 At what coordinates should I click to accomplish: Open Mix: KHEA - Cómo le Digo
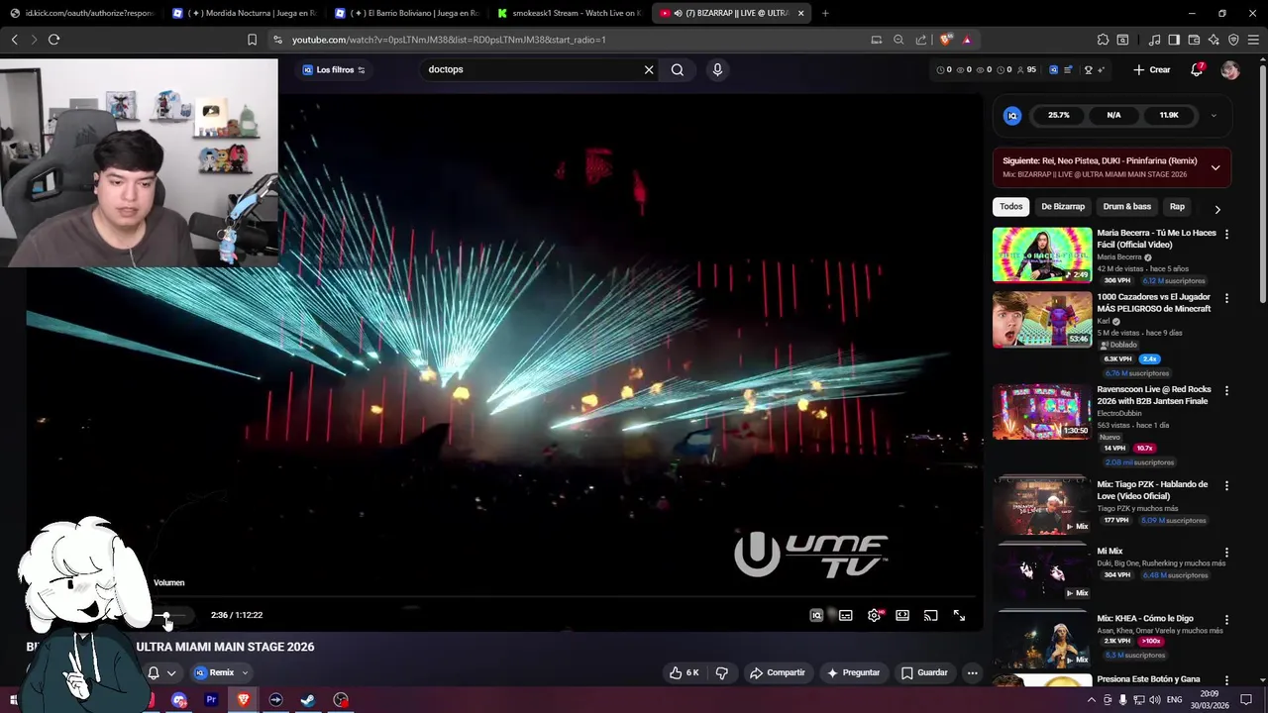pos(1144,618)
